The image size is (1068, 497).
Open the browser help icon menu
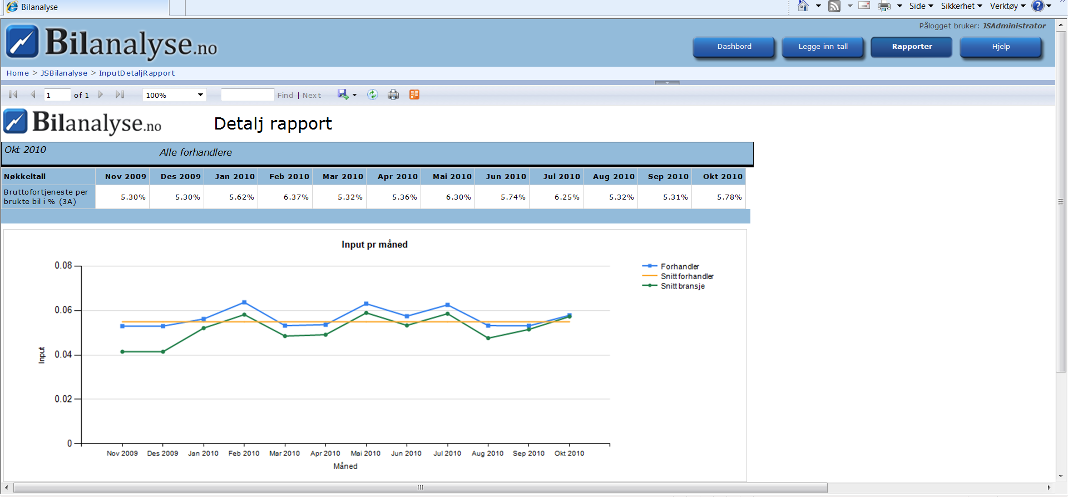tap(1041, 6)
